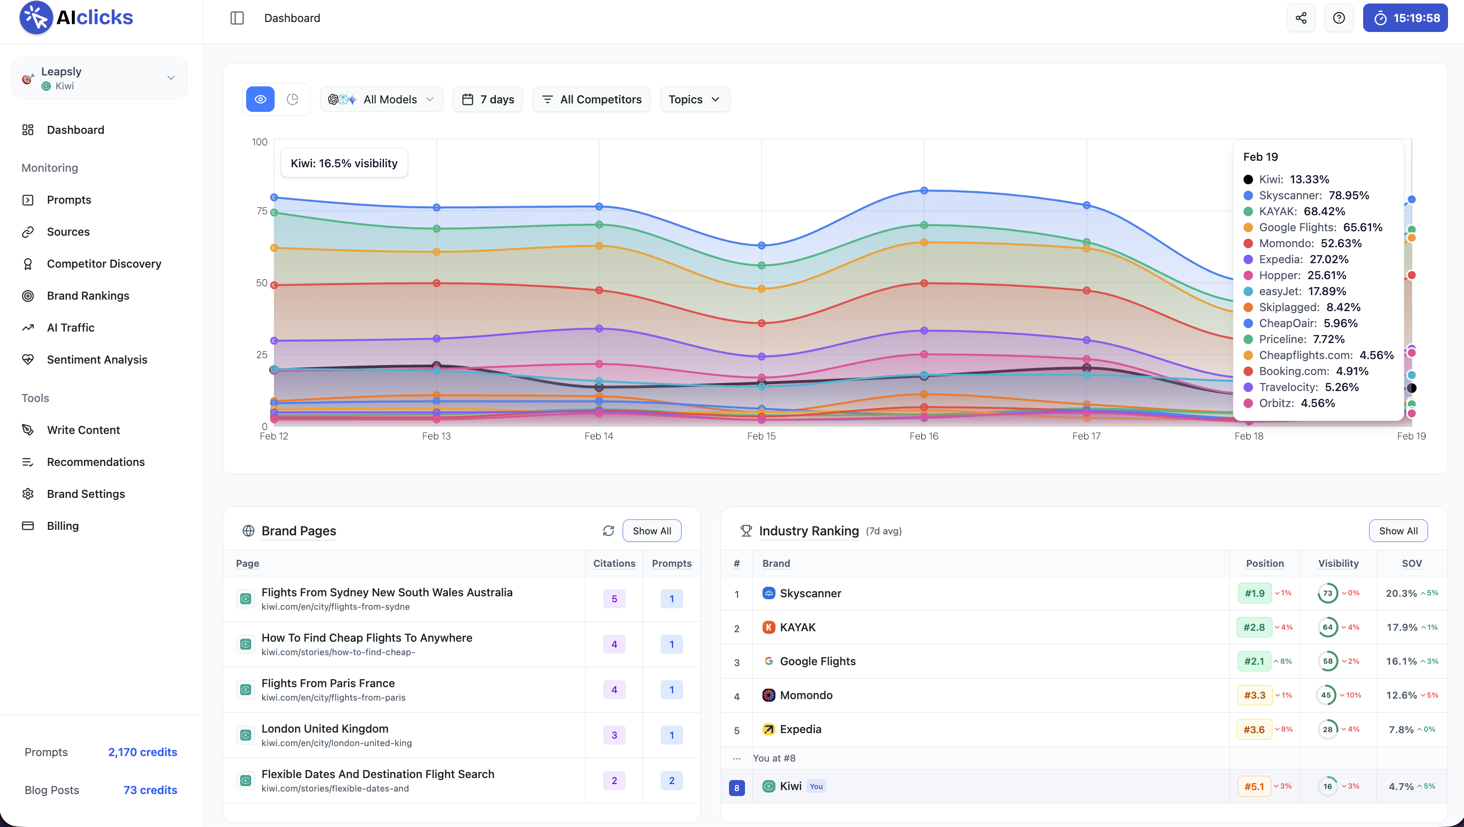Go to Brand Rankings
Image resolution: width=1464 pixels, height=827 pixels.
click(x=88, y=295)
